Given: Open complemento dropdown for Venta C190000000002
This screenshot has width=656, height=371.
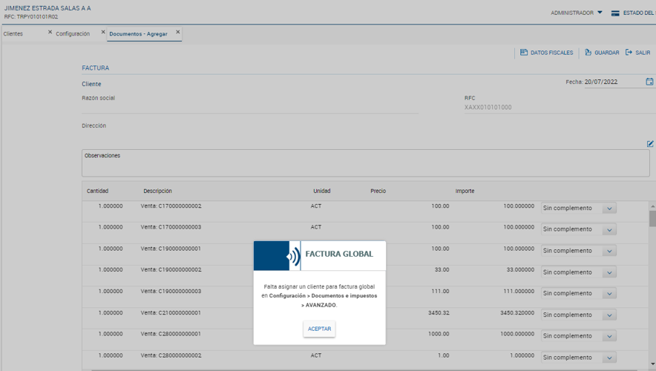Looking at the screenshot, I should (609, 272).
